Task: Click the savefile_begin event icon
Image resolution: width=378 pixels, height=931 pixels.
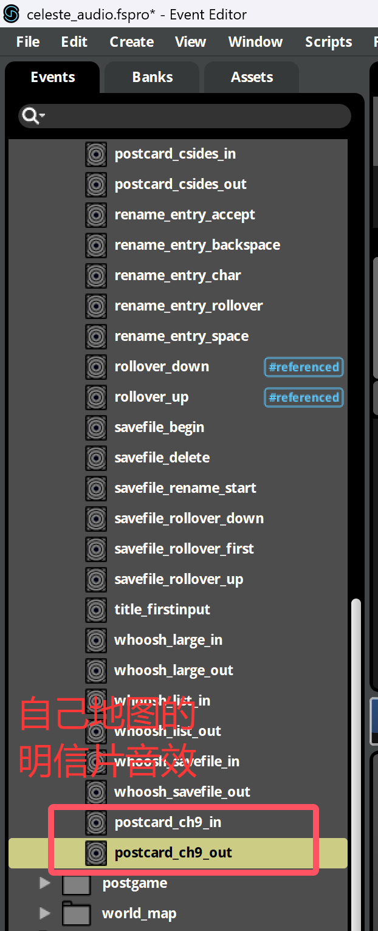Action: (96, 428)
